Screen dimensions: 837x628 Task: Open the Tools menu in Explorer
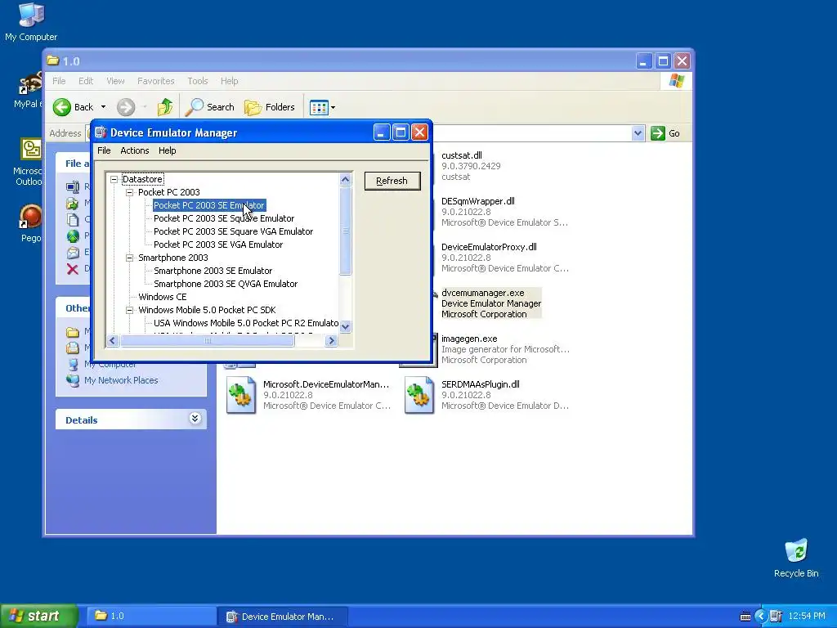[x=198, y=81]
